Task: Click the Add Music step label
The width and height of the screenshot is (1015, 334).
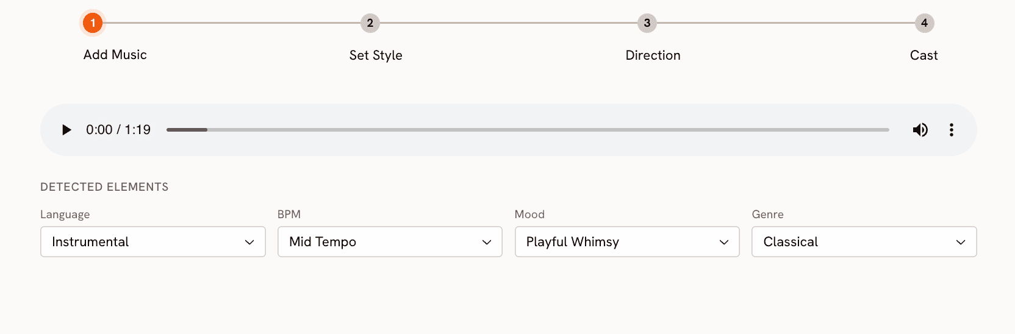Action: (115, 55)
